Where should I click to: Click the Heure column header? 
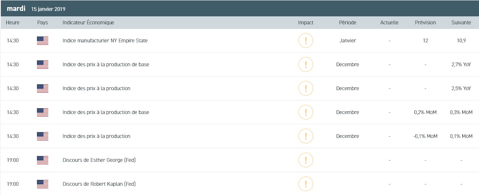pyautogui.click(x=13, y=23)
